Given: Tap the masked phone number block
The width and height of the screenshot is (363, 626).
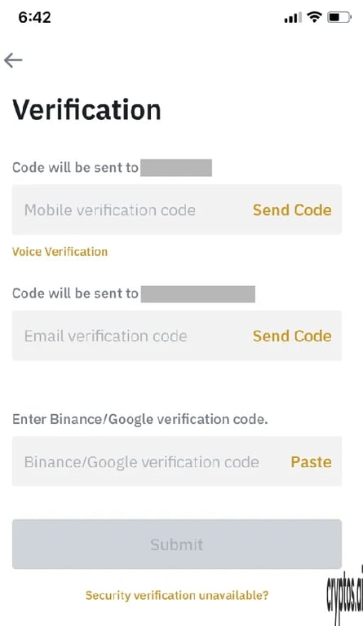Looking at the screenshot, I should click(x=176, y=168).
